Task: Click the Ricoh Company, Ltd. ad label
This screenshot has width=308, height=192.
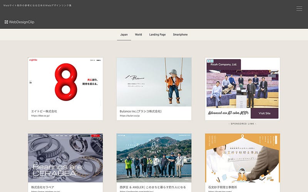Action: point(224,65)
